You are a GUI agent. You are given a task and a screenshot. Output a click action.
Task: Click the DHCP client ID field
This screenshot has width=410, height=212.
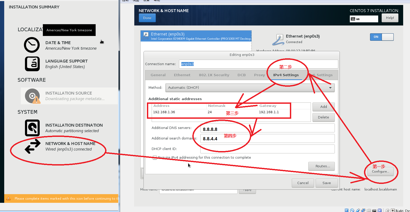[267, 149]
